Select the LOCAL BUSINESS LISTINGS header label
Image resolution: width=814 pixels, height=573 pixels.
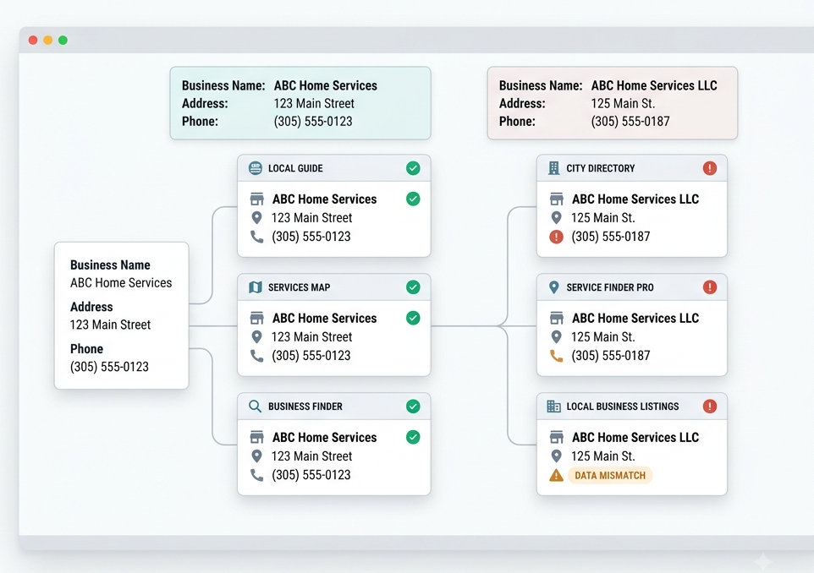[x=623, y=407]
